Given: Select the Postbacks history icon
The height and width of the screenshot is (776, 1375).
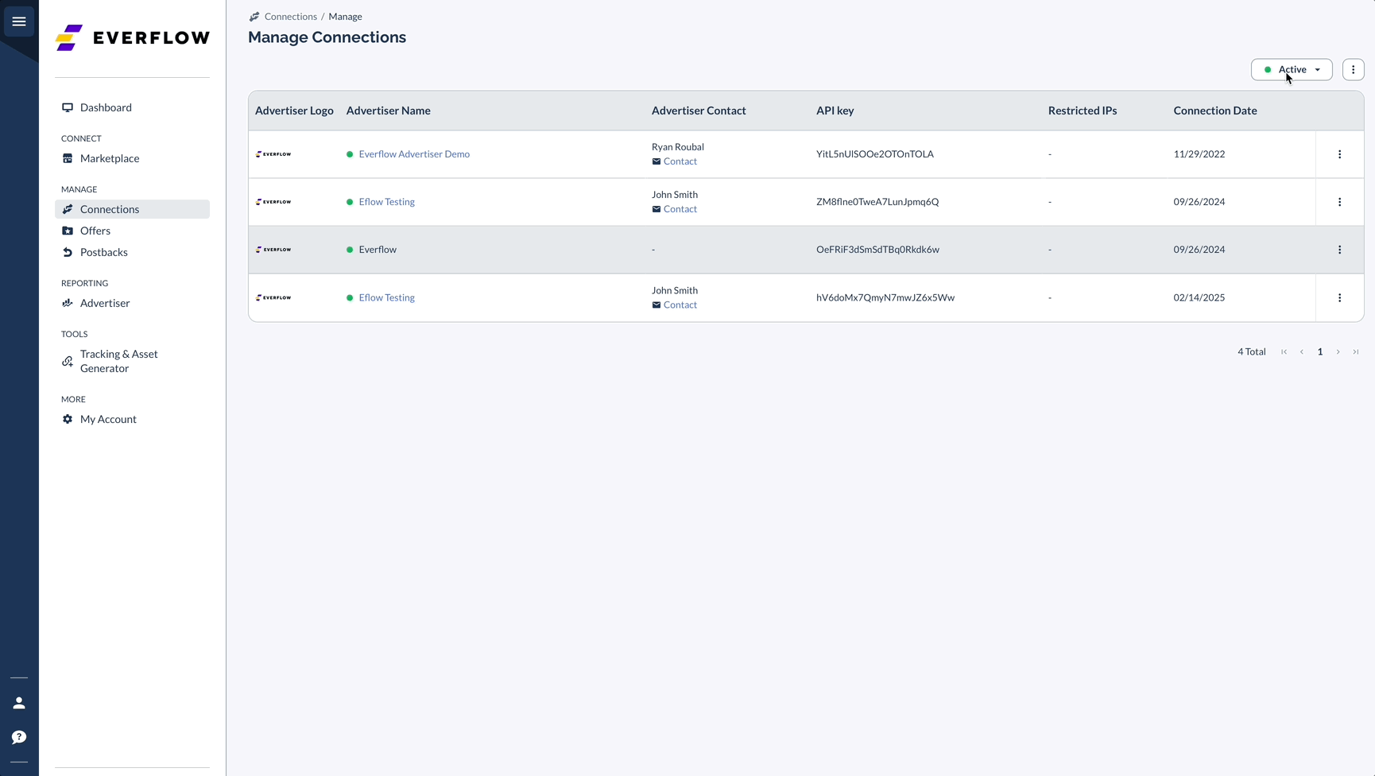Looking at the screenshot, I should tap(68, 252).
